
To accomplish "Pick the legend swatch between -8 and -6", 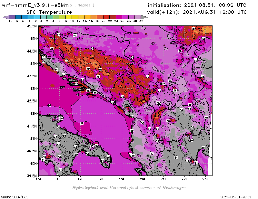I will pyautogui.click(x=18, y=17).
